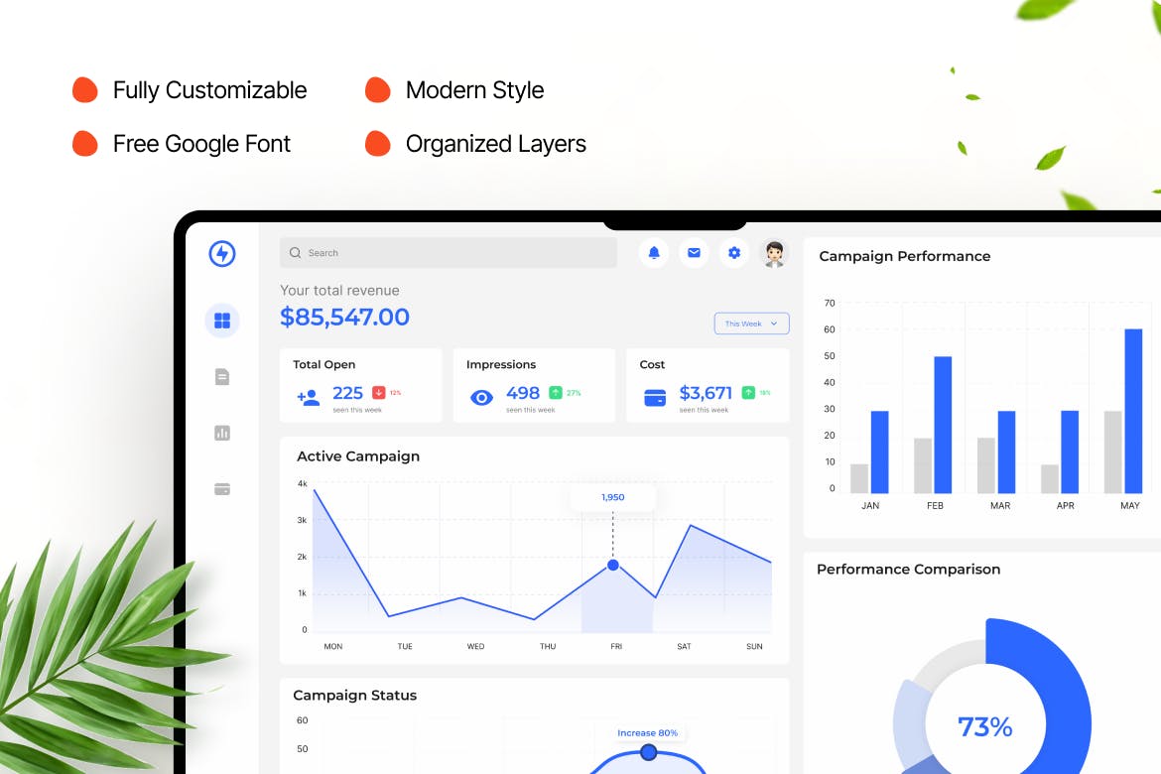Expand the This Week dropdown
Image resolution: width=1161 pixels, height=774 pixels.
click(x=751, y=323)
